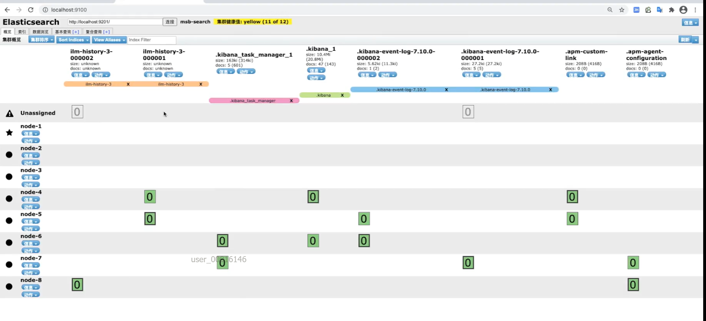Open the 集群排序 dropdown
Image resolution: width=706 pixels, height=321 pixels.
tap(42, 40)
